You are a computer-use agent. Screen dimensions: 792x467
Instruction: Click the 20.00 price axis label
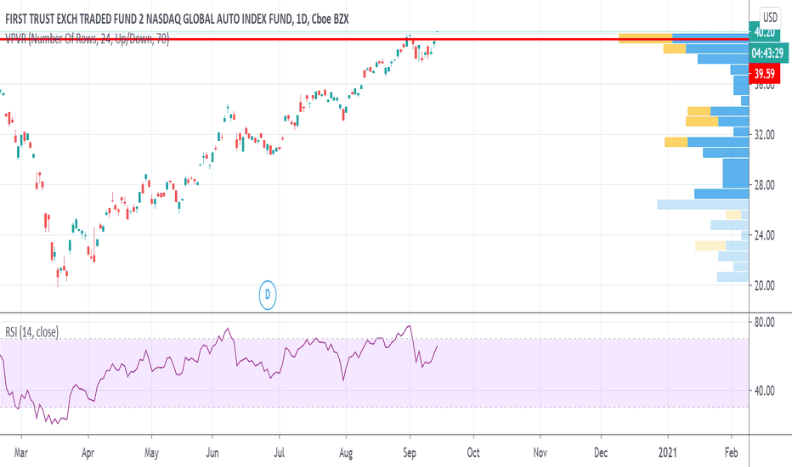pyautogui.click(x=764, y=286)
